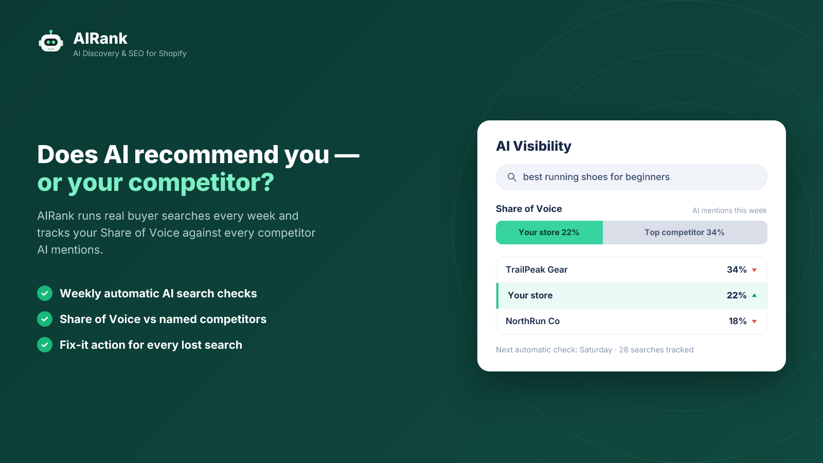Click checkmark icon for Weekly automatic AI checks
The image size is (823, 463).
pos(45,293)
